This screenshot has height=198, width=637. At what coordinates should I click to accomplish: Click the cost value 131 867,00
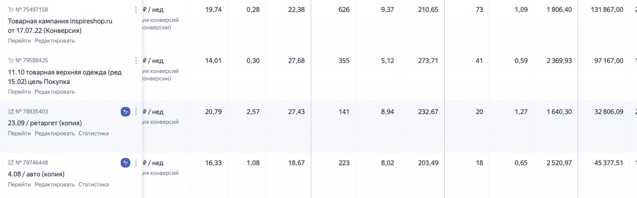coord(607,10)
